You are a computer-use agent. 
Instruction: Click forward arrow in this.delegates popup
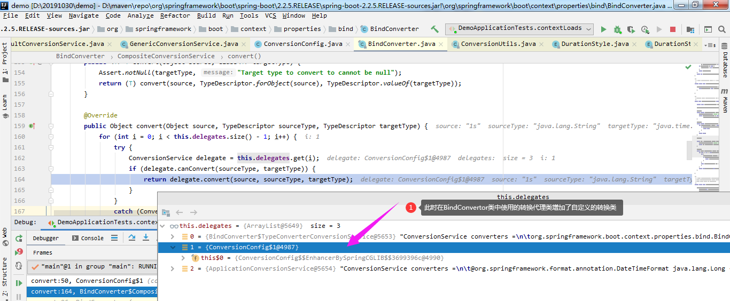pos(193,212)
